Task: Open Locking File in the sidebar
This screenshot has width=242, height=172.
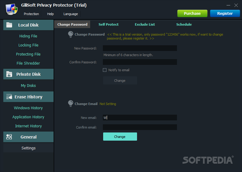Action: pyautogui.click(x=28, y=45)
